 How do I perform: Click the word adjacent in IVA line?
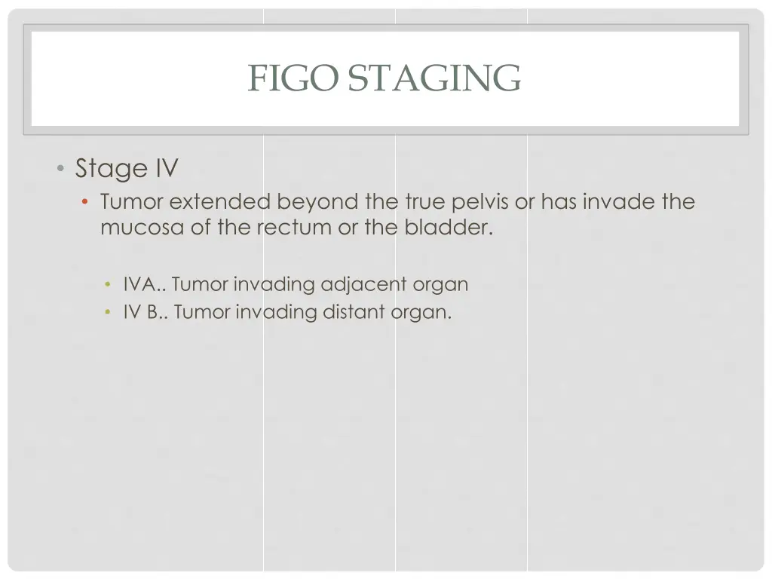pos(364,285)
